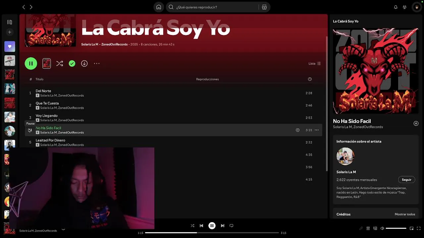Click No Ha Sido Facil heading in right panel
The width and height of the screenshot is (424, 238).
click(x=352, y=121)
